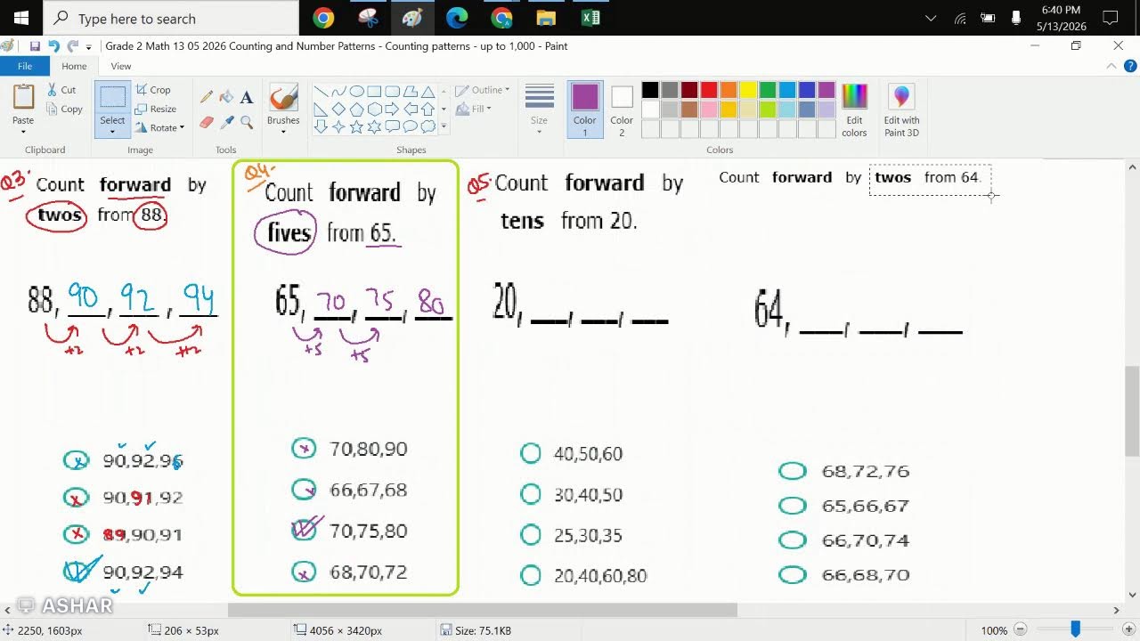Pick the yellow color swatch

(748, 90)
